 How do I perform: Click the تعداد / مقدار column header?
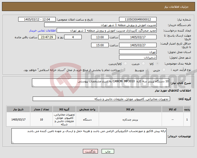41,109
